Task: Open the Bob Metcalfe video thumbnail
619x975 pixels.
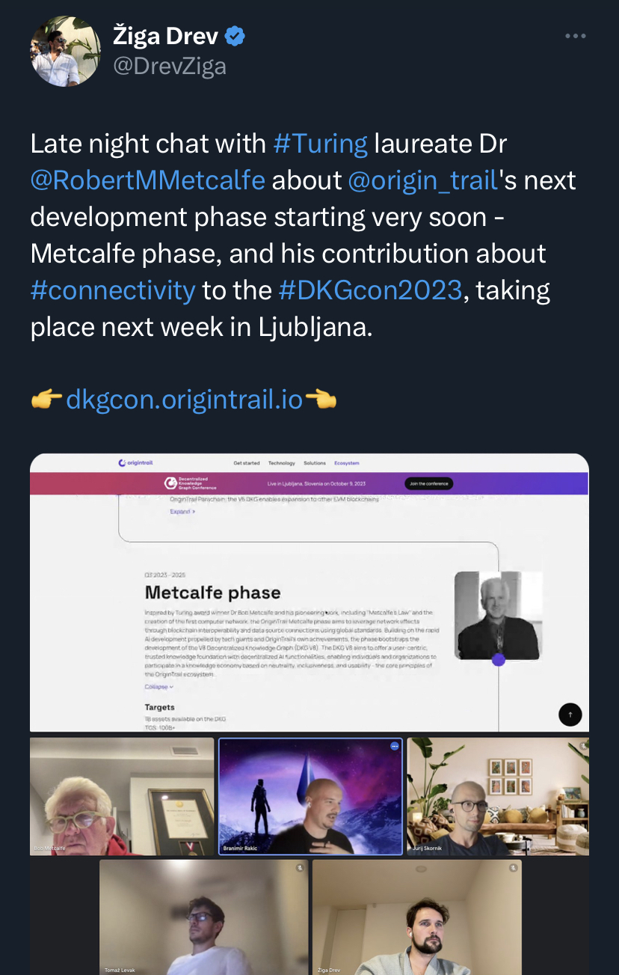Action: (122, 796)
